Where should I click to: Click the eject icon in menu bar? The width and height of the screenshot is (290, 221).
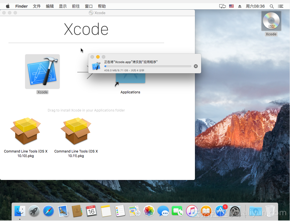point(240,6)
